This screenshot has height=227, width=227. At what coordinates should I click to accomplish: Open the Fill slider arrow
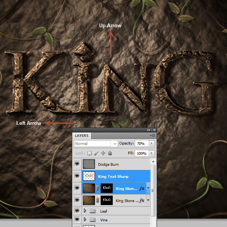coord(152,153)
